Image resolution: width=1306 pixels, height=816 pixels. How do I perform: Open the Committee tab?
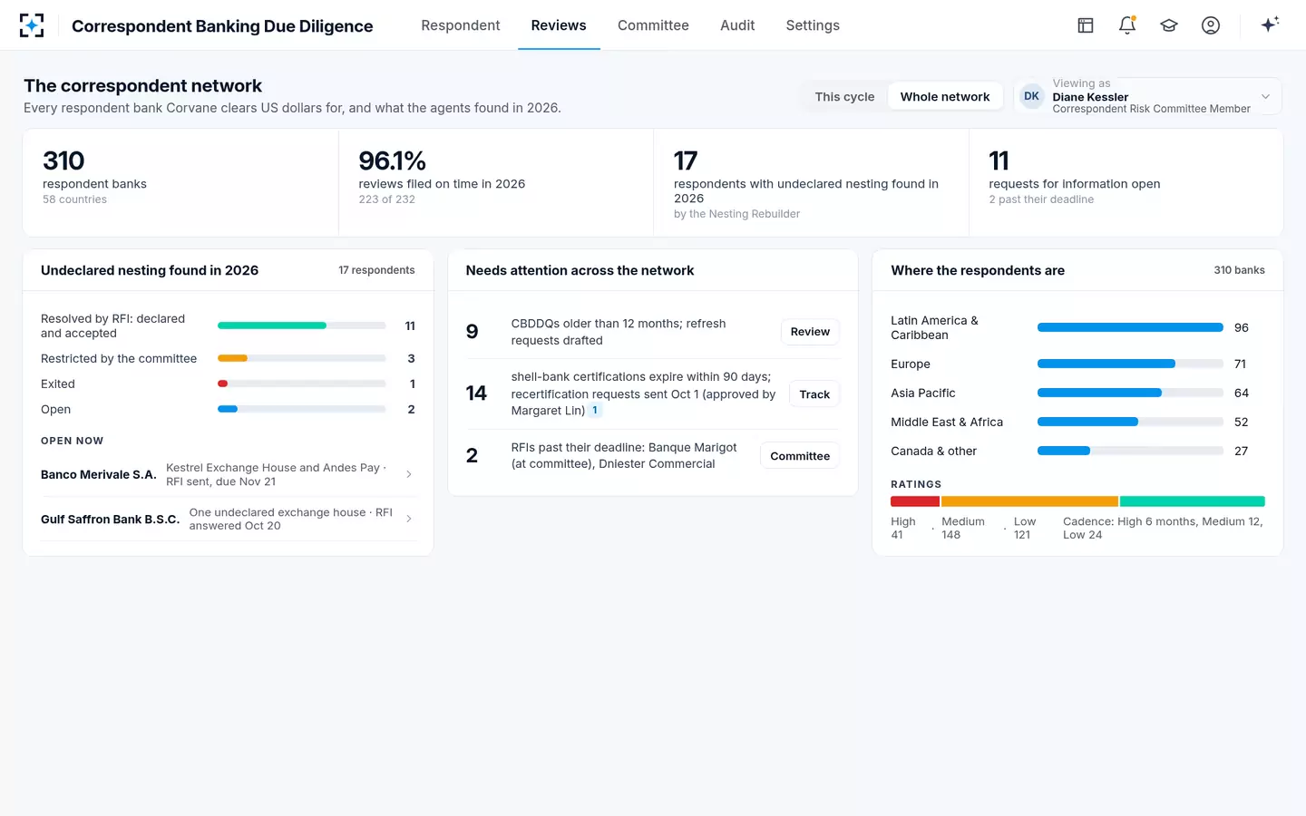tap(653, 25)
